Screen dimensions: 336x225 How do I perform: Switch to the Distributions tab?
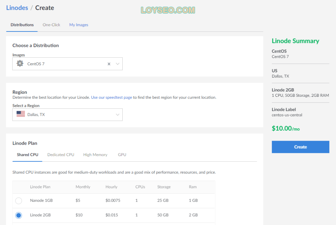22,25
